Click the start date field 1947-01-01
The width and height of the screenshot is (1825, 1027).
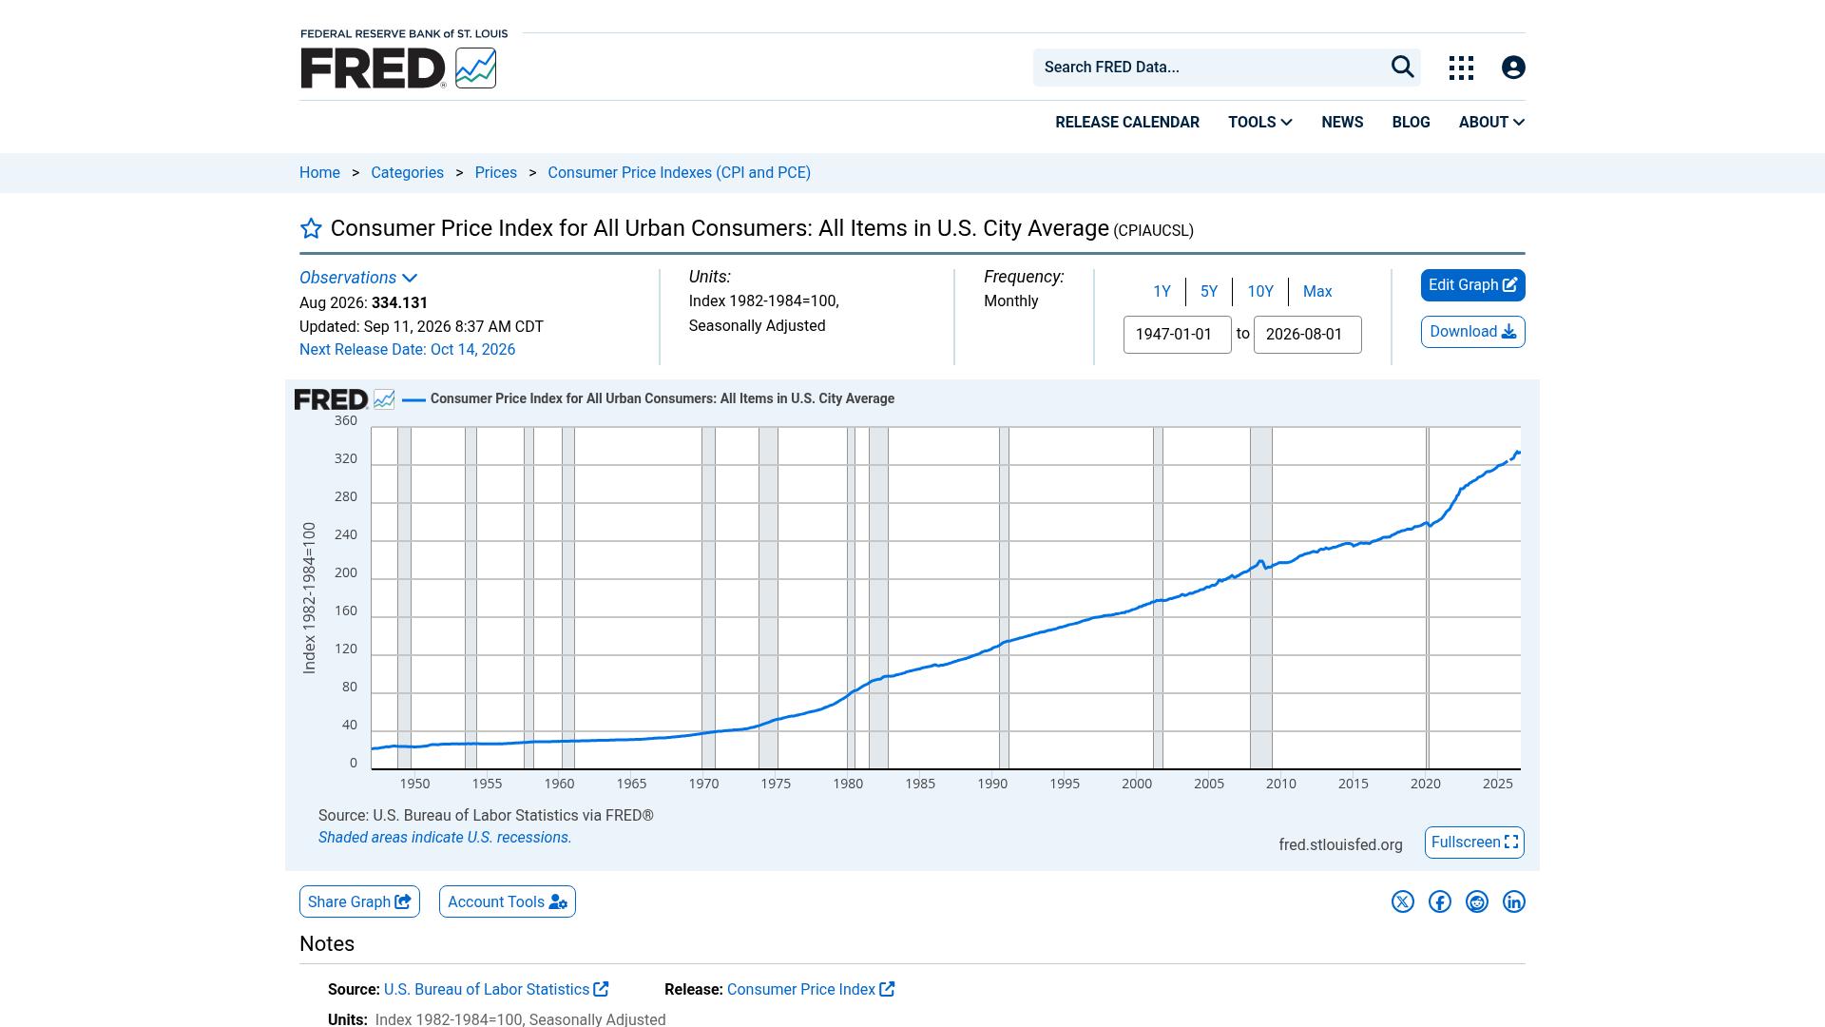(1178, 335)
